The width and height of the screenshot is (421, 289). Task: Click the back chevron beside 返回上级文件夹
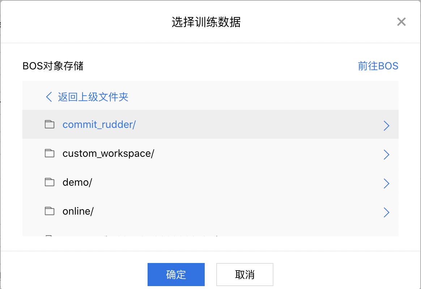[49, 97]
